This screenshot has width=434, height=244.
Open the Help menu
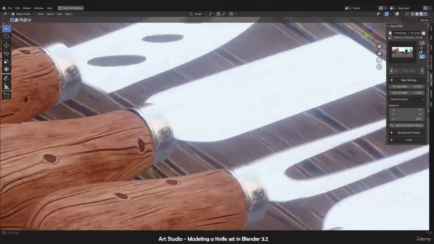[50, 8]
